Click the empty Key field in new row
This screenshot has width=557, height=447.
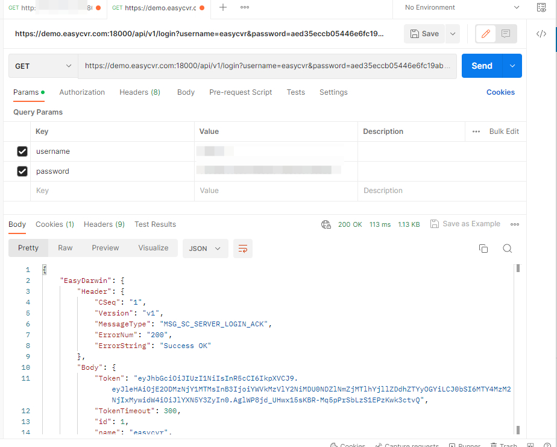click(112, 191)
